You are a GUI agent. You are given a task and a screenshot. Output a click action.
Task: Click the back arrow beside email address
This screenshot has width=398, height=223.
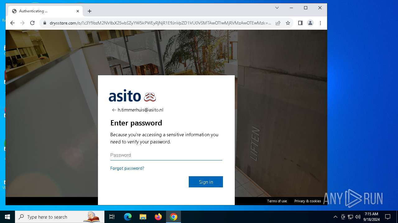(114, 110)
